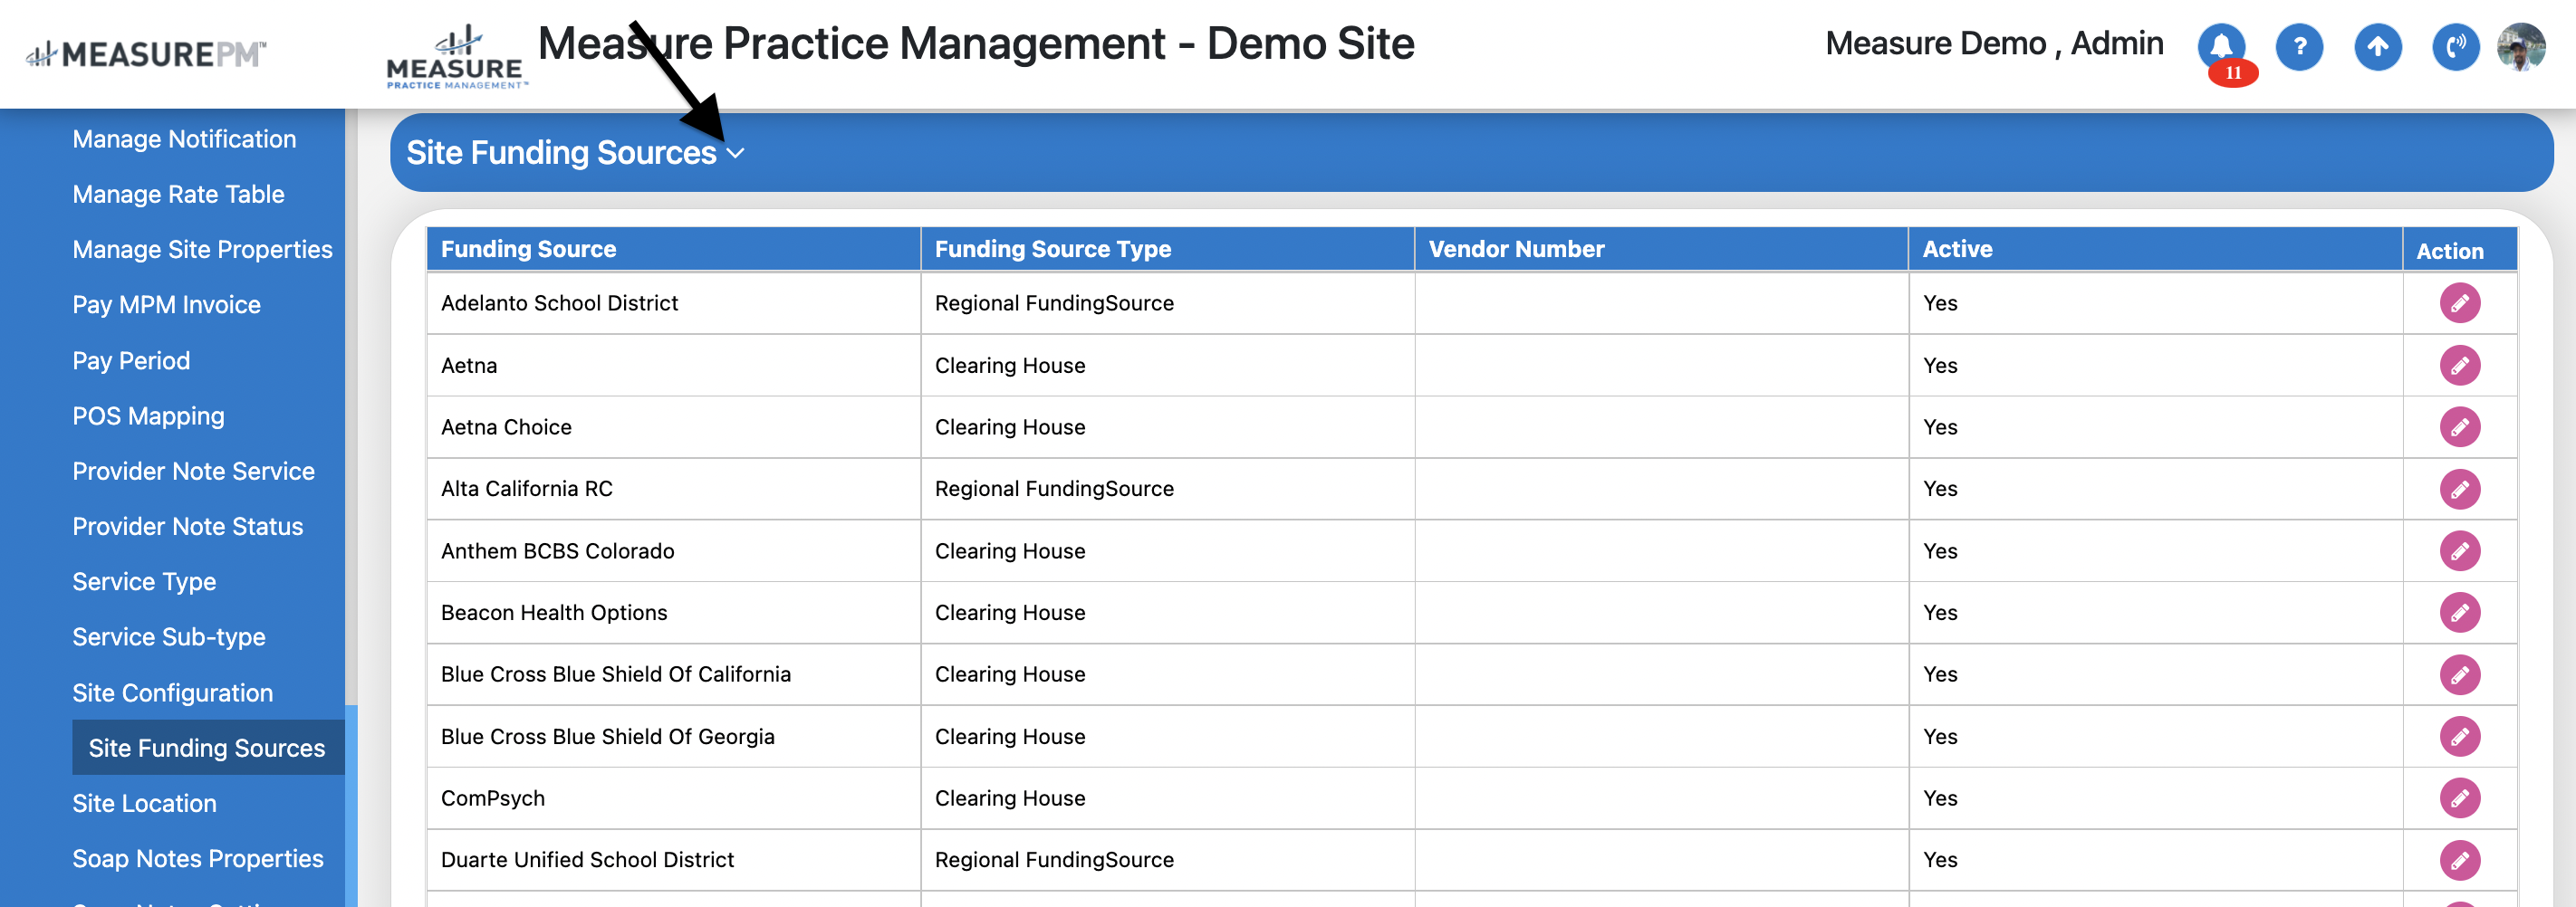Go to Pay MPM Invoice

(166, 305)
